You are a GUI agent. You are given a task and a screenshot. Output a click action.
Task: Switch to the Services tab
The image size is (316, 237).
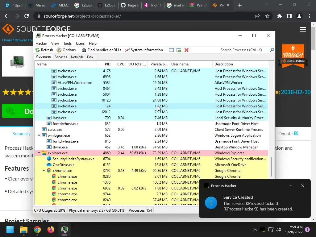[x=61, y=57]
